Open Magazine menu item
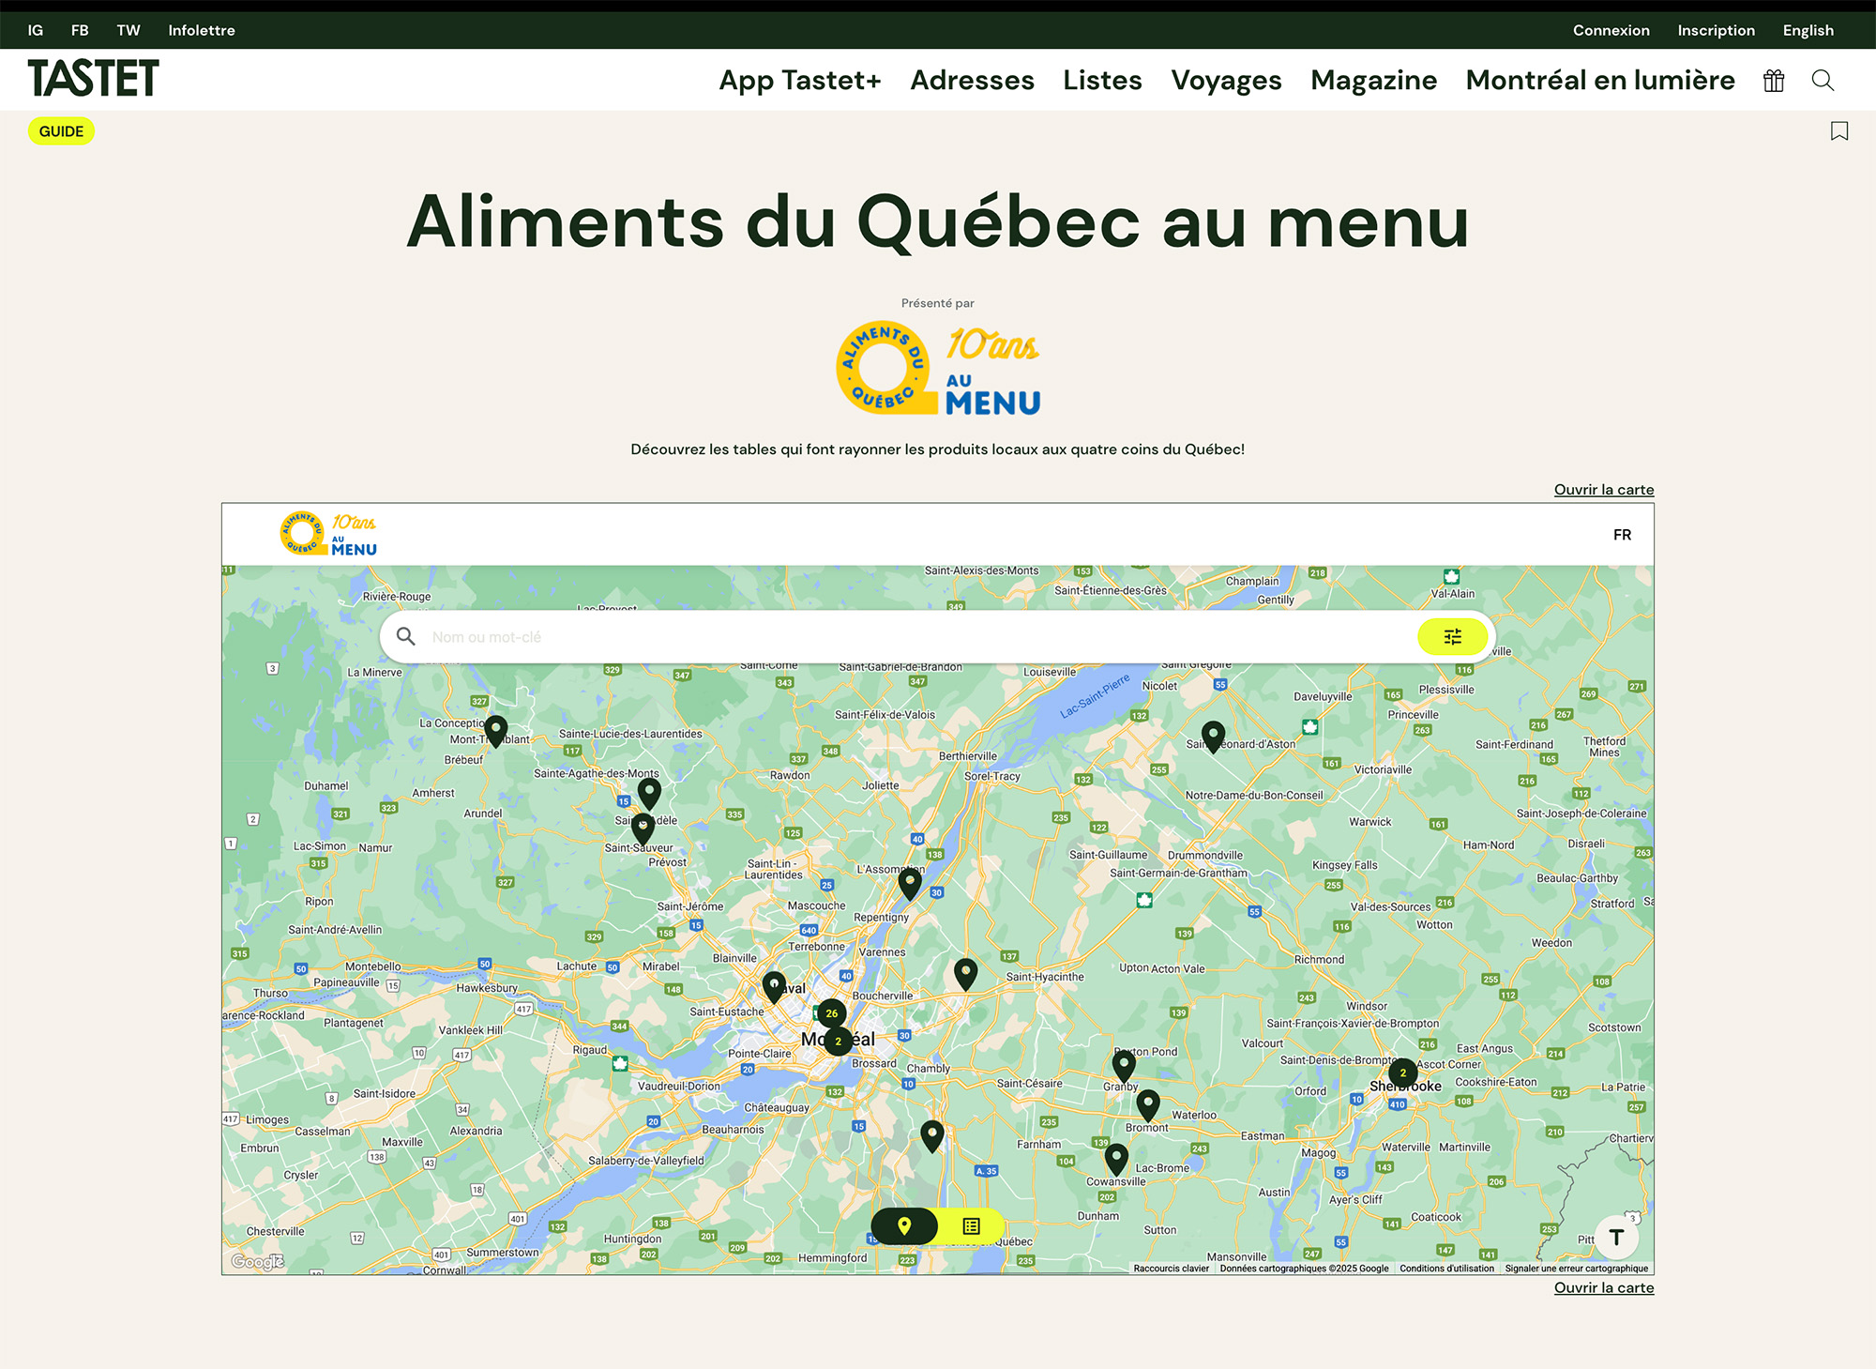The height and width of the screenshot is (1369, 1876). (1373, 81)
